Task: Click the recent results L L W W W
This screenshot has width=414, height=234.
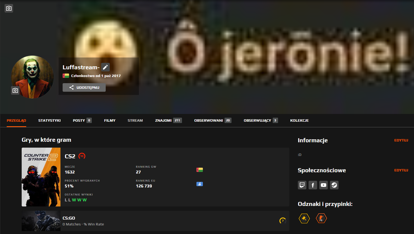Action: [76, 200]
